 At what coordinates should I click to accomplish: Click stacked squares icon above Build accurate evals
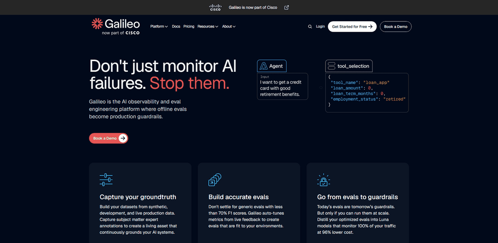[214, 179]
